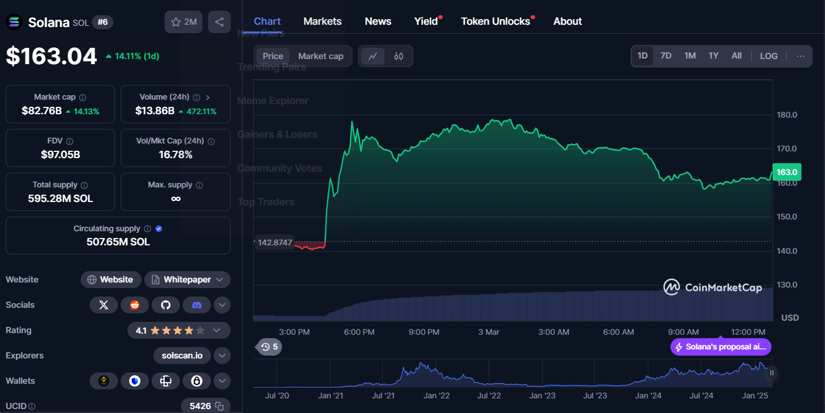Expand more Socials chevron
The width and height of the screenshot is (825, 413).
[222, 305]
